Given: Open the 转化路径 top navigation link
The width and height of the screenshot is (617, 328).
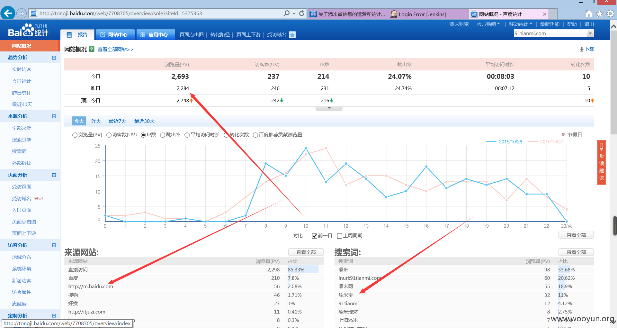Looking at the screenshot, I should pyautogui.click(x=220, y=35).
